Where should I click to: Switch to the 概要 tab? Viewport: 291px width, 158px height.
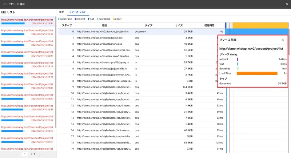(61, 12)
